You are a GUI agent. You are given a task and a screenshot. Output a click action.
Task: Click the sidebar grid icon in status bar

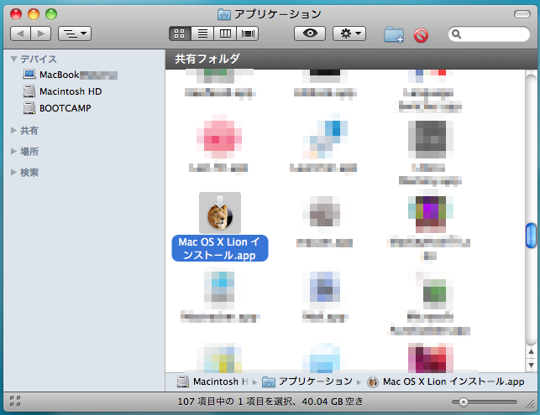coord(15,402)
